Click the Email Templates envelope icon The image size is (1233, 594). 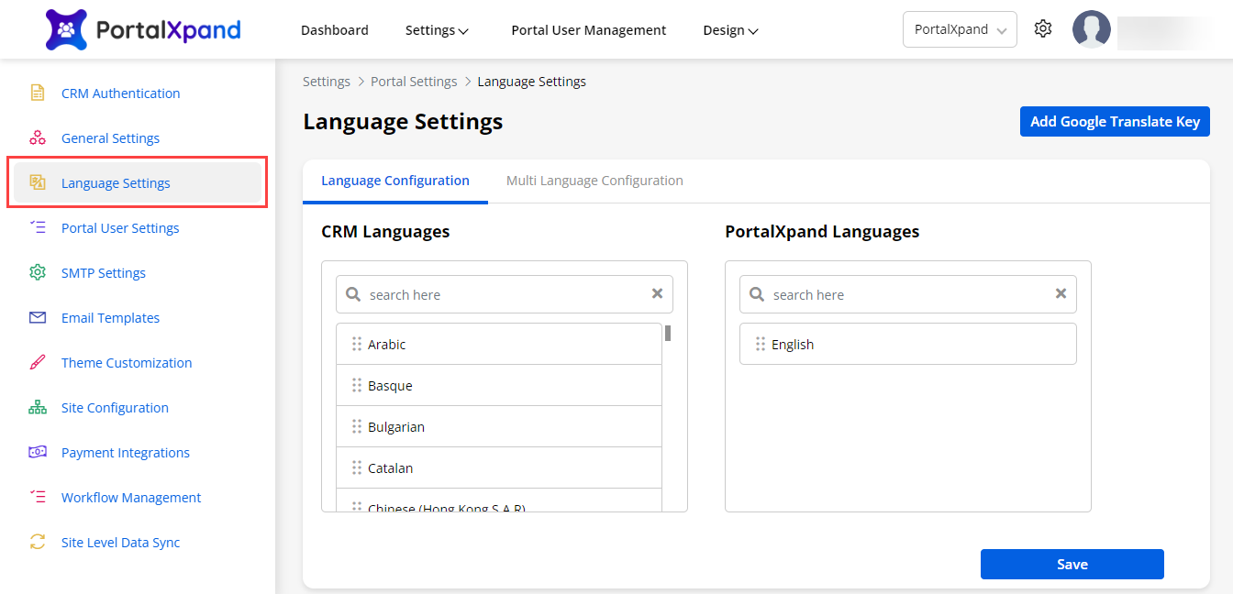(x=38, y=317)
